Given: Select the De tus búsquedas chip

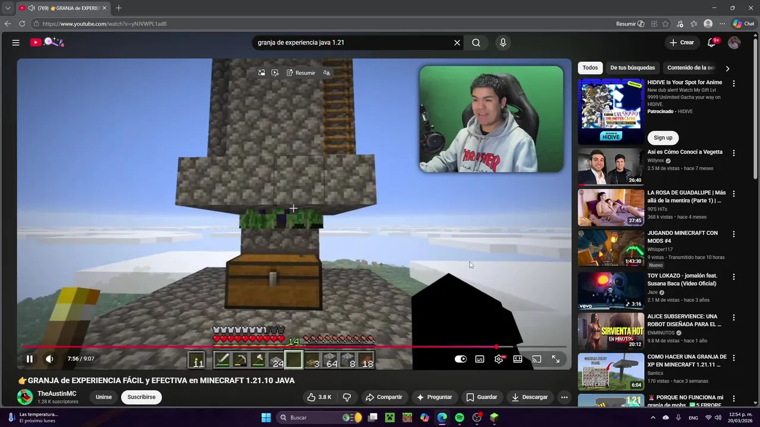Looking at the screenshot, I should (x=632, y=68).
